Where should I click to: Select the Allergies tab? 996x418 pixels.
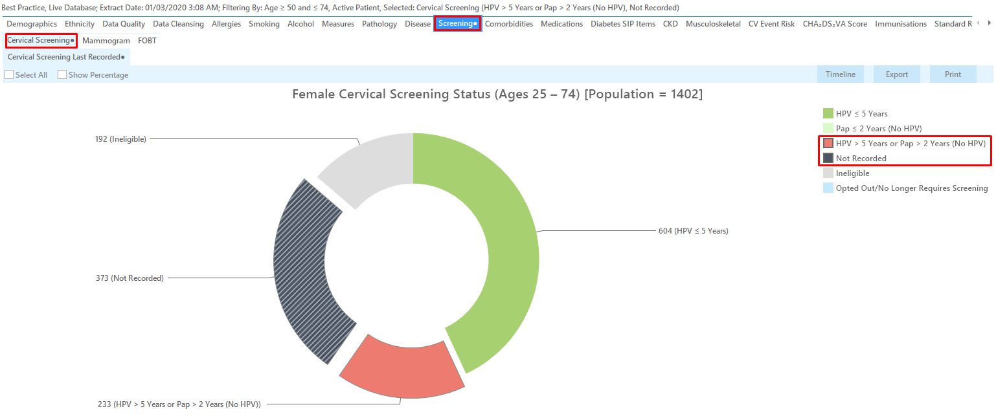point(226,24)
